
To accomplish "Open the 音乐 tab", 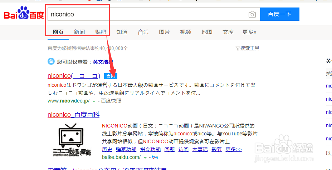I will [x=143, y=32].
